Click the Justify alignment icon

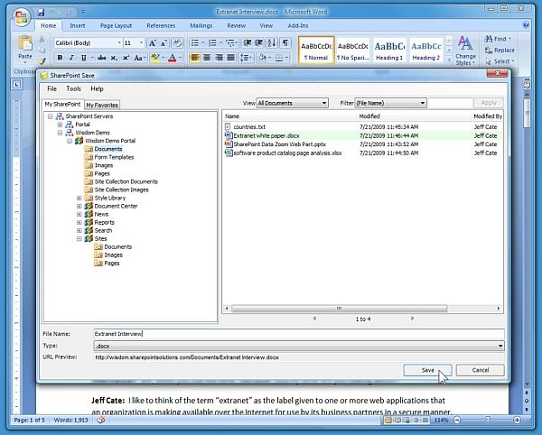click(x=230, y=58)
